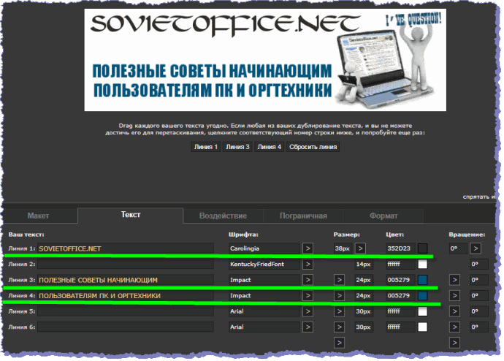Click blue ПОЛЬЗОВАТЕЛЯМ ПК И ОРГТЕХНИКИ text in banner

coord(213,90)
